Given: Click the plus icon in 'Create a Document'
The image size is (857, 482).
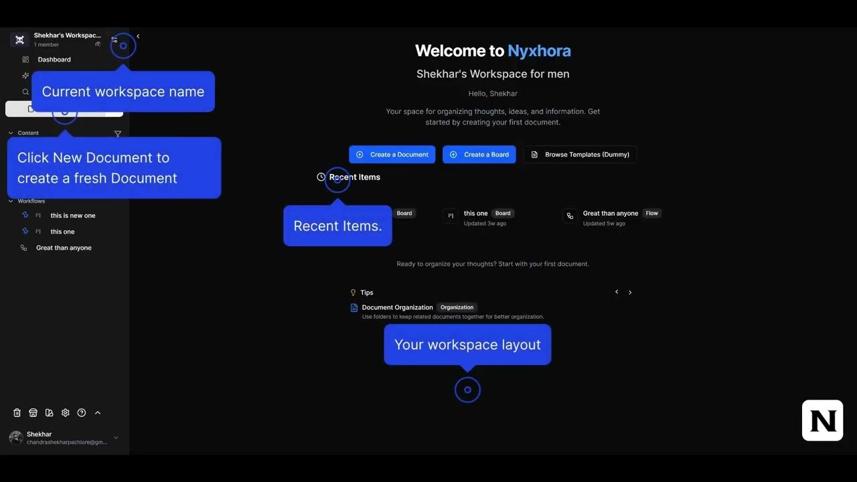Looking at the screenshot, I should point(360,155).
